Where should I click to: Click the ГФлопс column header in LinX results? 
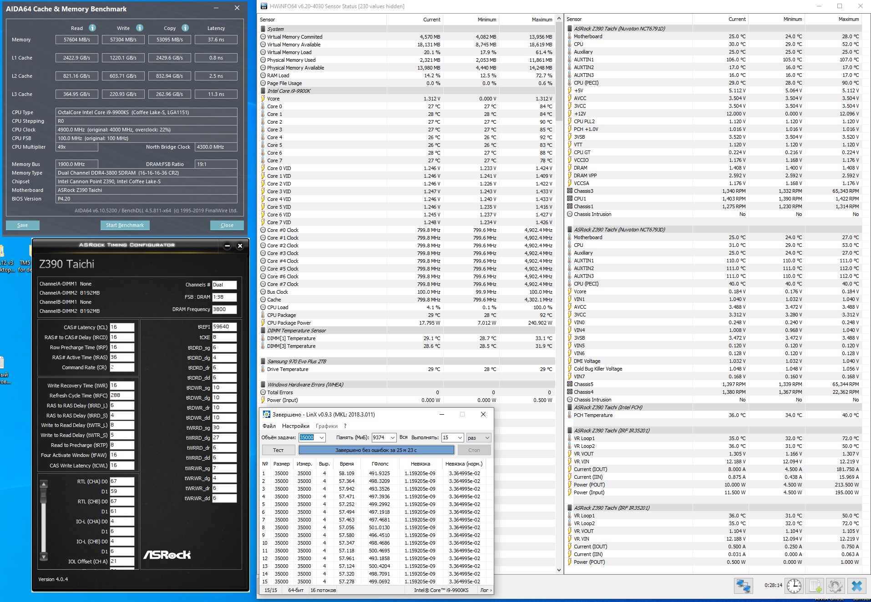tap(380, 464)
